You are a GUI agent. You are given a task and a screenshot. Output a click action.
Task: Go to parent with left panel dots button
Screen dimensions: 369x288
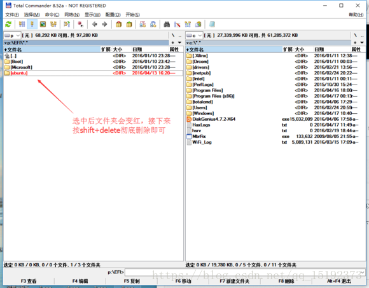tap(180, 36)
